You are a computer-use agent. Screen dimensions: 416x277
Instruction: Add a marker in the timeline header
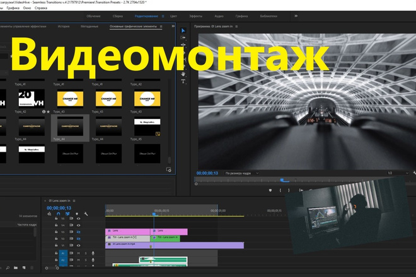[x=77, y=213]
